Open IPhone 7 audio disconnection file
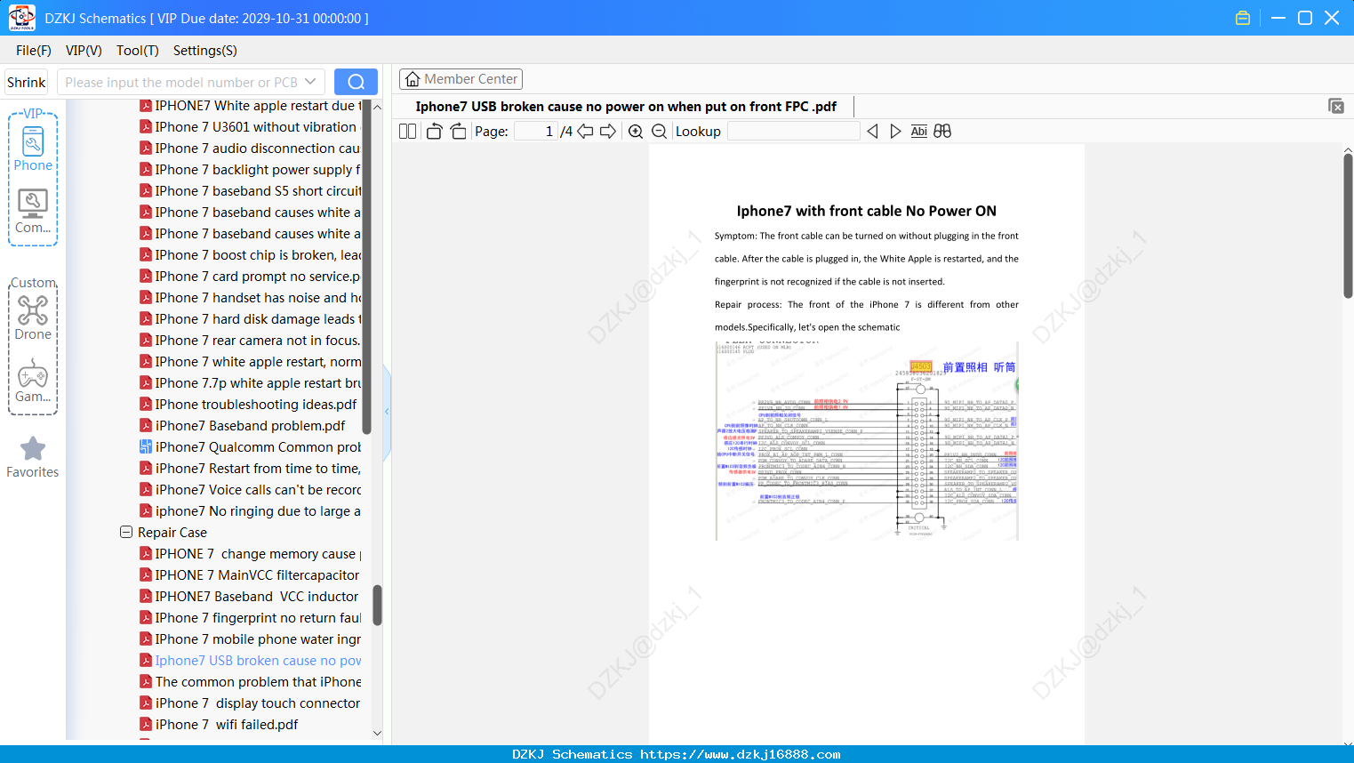Screen dimensions: 1354x763 (258, 149)
